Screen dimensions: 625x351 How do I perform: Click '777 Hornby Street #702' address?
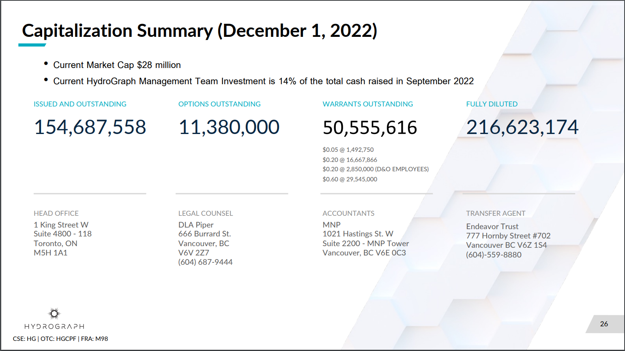pyautogui.click(x=508, y=236)
